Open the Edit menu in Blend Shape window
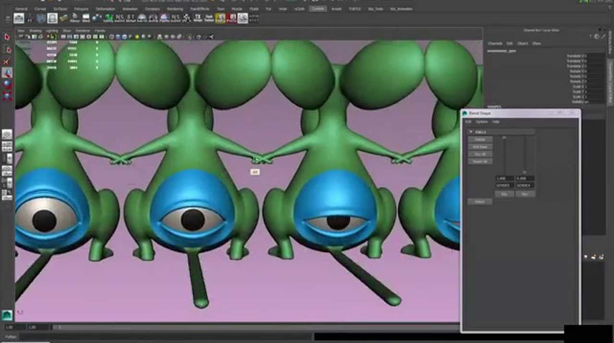This screenshot has width=614, height=343. (x=468, y=122)
